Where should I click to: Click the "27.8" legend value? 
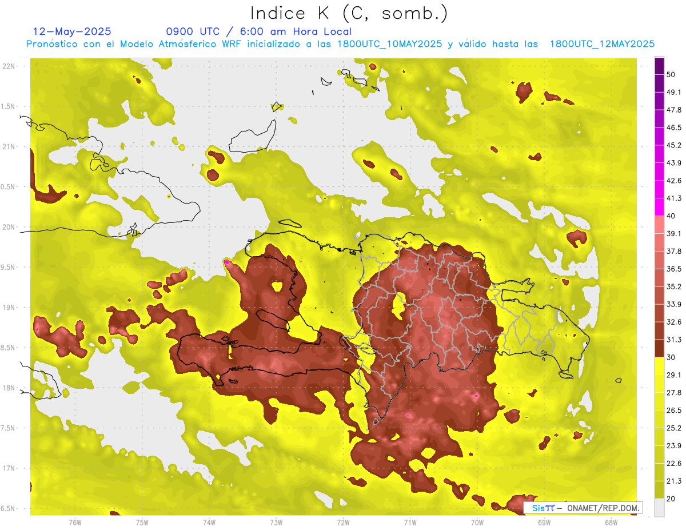[x=673, y=393]
